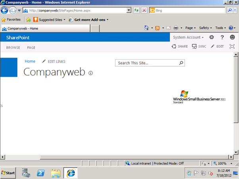Click the horizontal scrollbar left arrow
This screenshot has height=179, width=239.
tap(3, 157)
